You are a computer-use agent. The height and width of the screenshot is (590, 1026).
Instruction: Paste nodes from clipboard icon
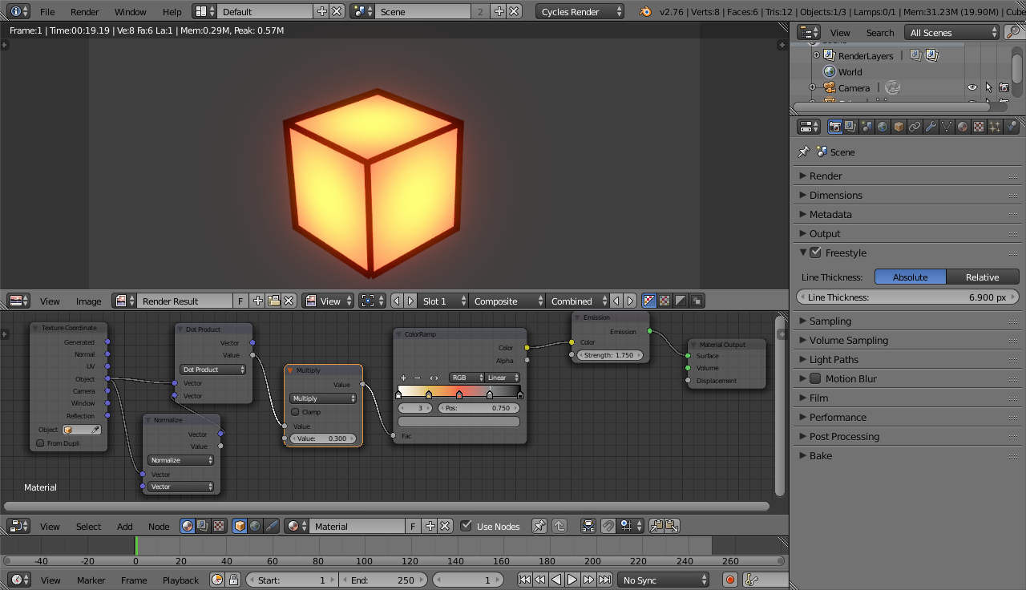coord(672,526)
